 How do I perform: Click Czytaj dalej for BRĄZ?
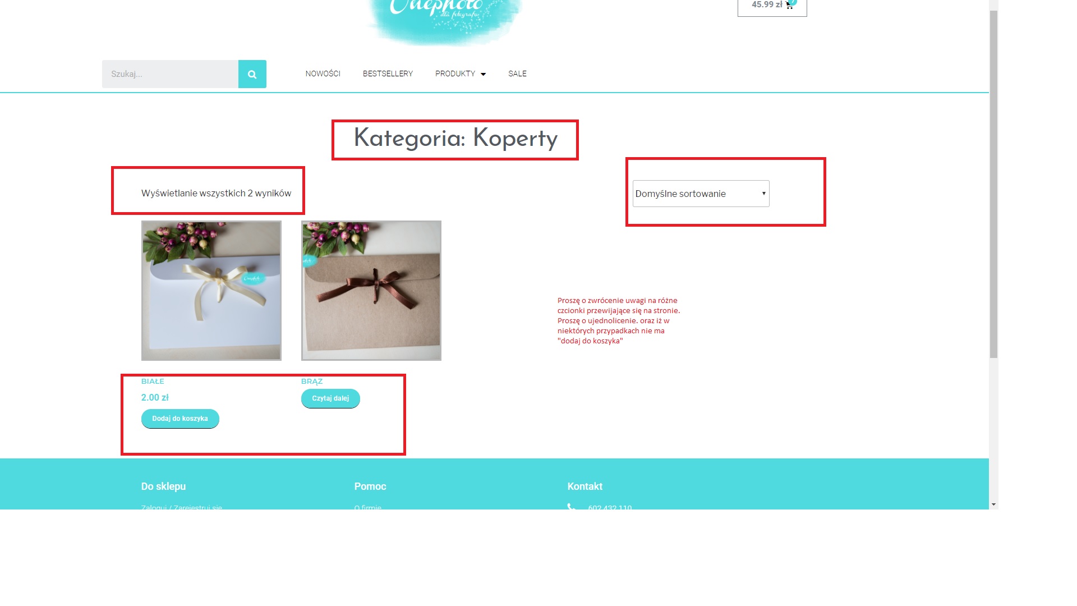point(330,398)
